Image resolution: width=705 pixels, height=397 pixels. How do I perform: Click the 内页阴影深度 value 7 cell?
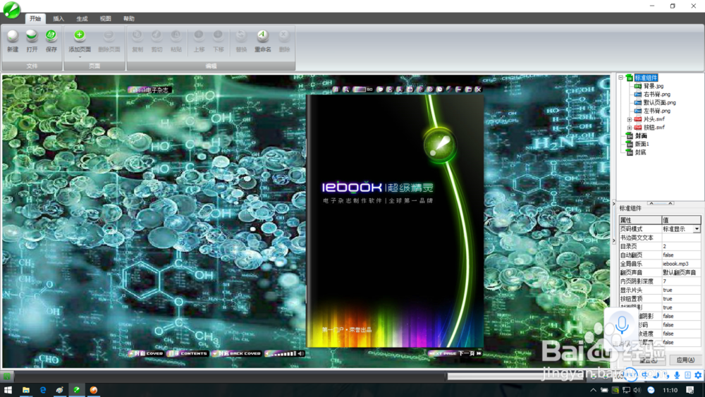point(681,281)
